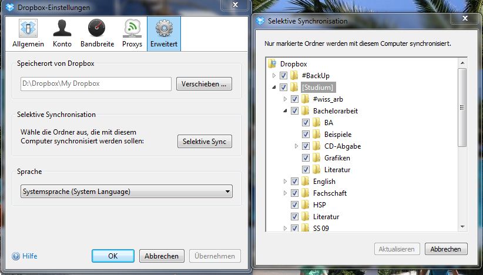
Task: Click the Selektive Synchronisation title bar icon
Action: pyautogui.click(x=260, y=21)
